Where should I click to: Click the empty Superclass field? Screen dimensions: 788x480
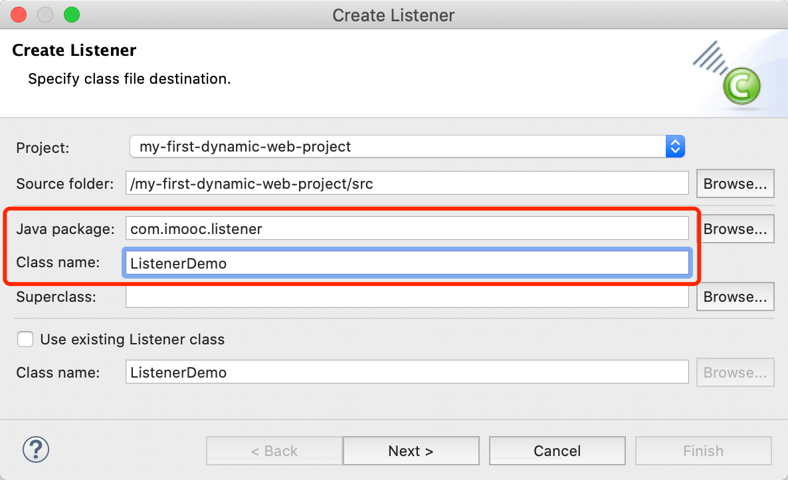[x=407, y=297]
